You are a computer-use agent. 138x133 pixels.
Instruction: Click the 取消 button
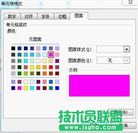pos(123,125)
